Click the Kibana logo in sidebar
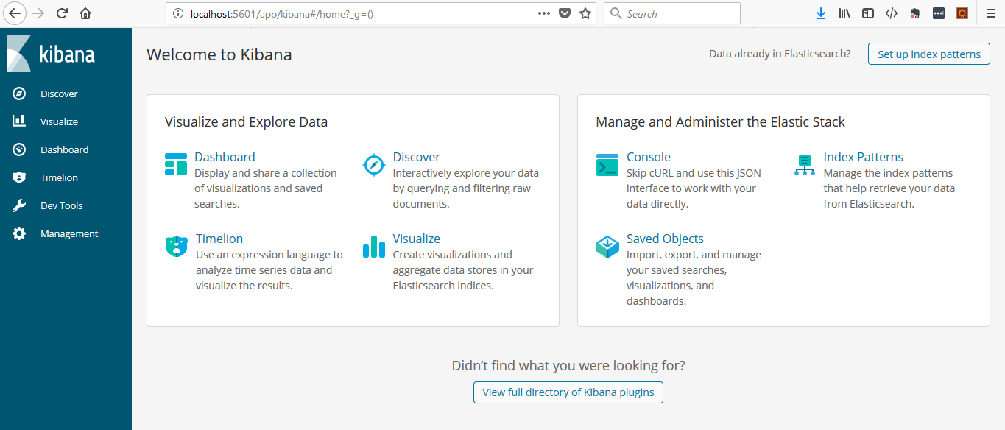This screenshot has height=430, width=1005. point(51,54)
